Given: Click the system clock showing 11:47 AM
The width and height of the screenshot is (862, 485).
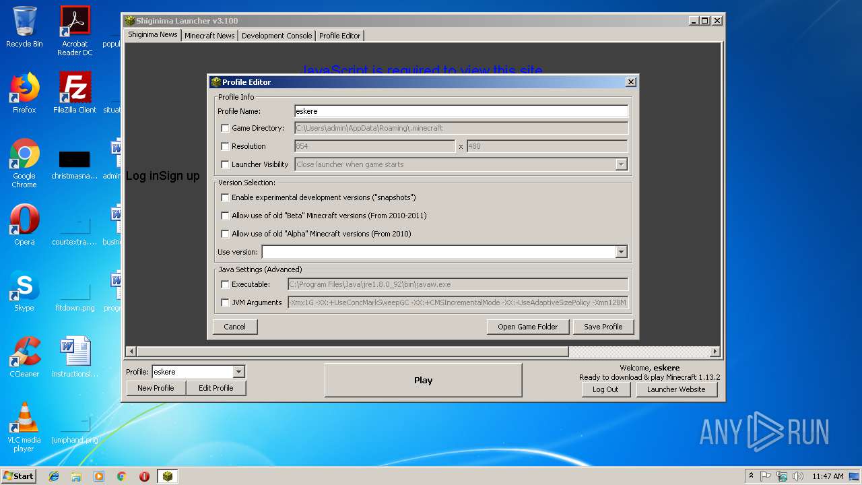Looking at the screenshot, I should click(828, 476).
